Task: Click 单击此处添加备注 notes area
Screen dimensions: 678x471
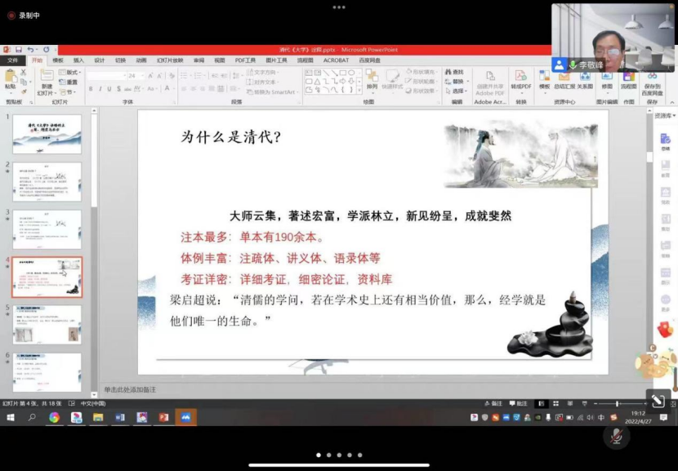Action: [130, 389]
